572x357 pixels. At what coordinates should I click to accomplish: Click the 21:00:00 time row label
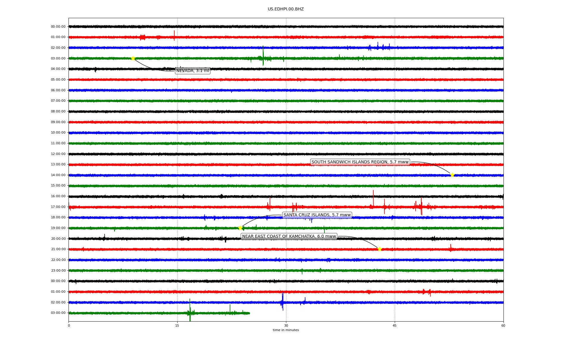58,249
